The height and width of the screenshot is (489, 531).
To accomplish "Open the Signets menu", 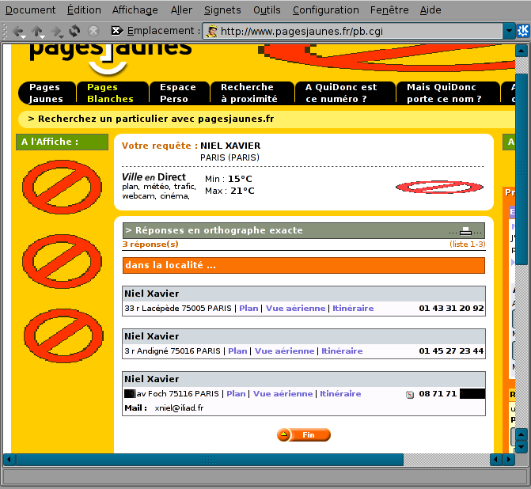I will 222,10.
